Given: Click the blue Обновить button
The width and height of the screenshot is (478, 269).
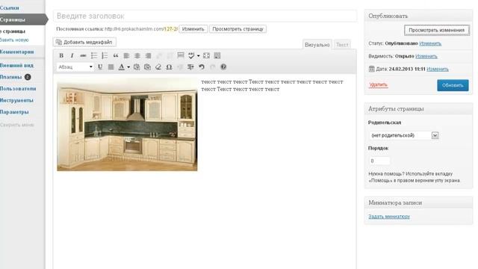Looking at the screenshot, I should (453, 85).
